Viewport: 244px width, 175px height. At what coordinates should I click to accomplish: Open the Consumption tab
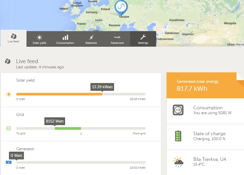(x=65, y=39)
